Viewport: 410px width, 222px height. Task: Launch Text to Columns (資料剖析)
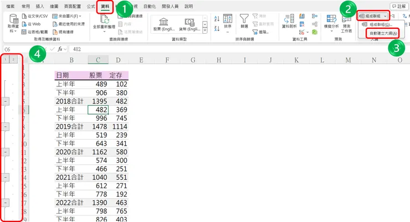tap(289, 22)
